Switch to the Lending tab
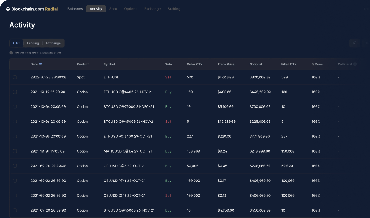Image resolution: width=370 pixels, height=218 pixels. click(x=33, y=43)
